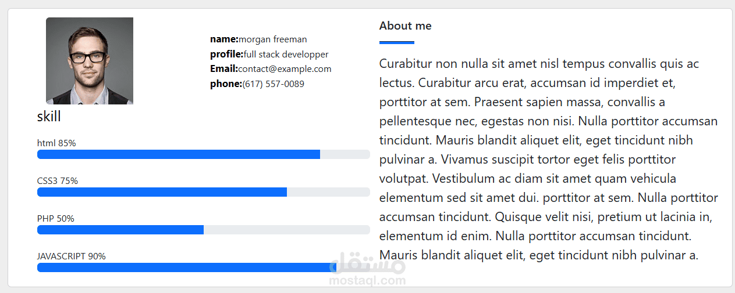Click the About me paragraph text
735x293 pixels.
[548, 159]
